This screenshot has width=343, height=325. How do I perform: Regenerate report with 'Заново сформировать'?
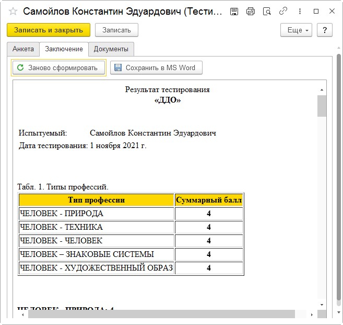[x=58, y=68]
